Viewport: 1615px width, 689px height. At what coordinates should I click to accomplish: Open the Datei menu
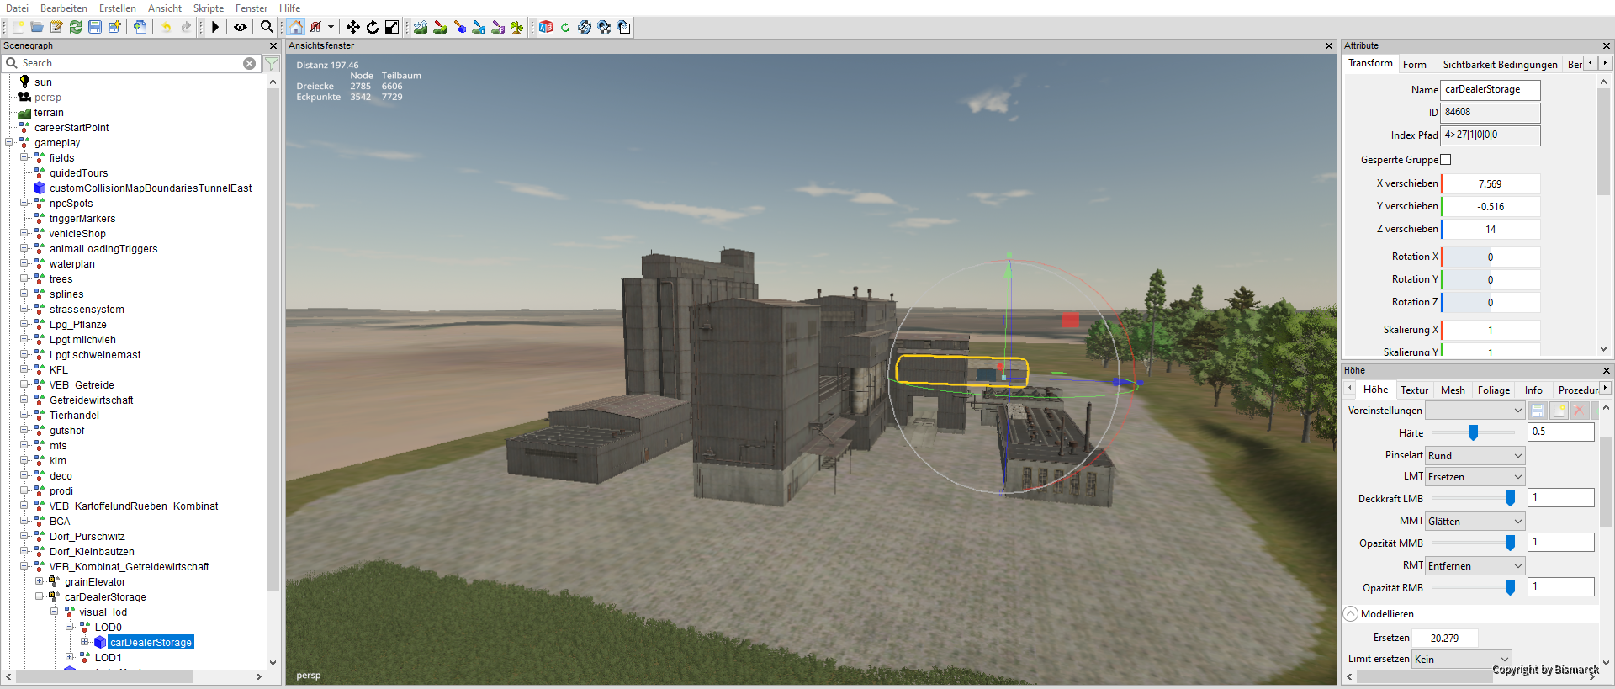click(17, 8)
